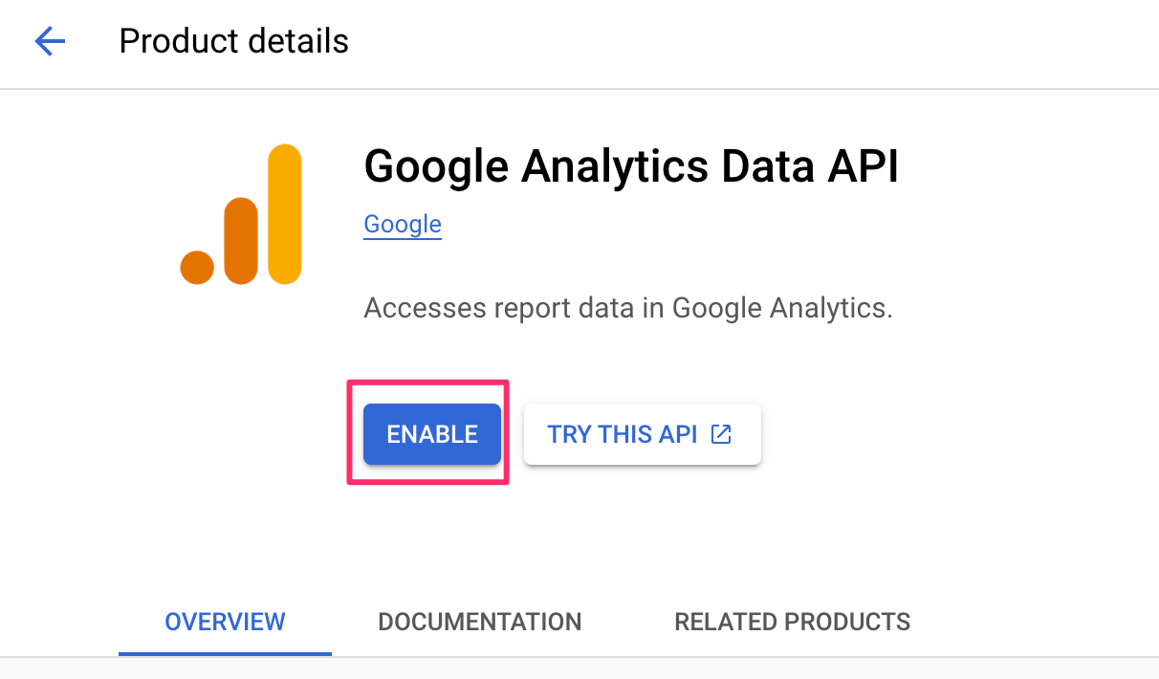
Task: Switch to the OVERVIEW tab
Action: click(x=225, y=622)
